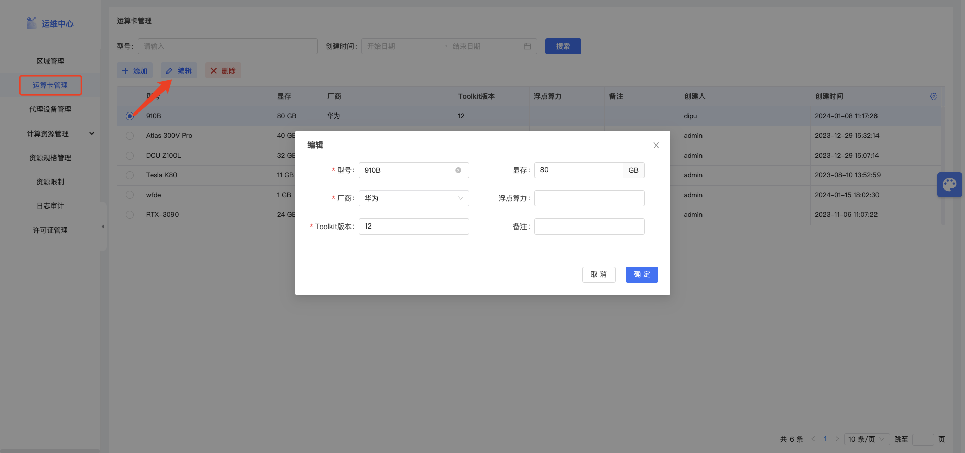Click the timestamp 2024-01-15 18:02:30
Screen dimensions: 965x453
pos(847,195)
